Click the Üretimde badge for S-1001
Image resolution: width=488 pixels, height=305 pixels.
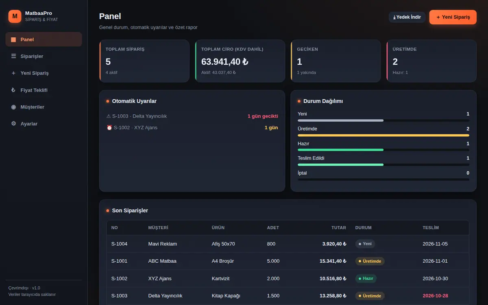pyautogui.click(x=370, y=261)
